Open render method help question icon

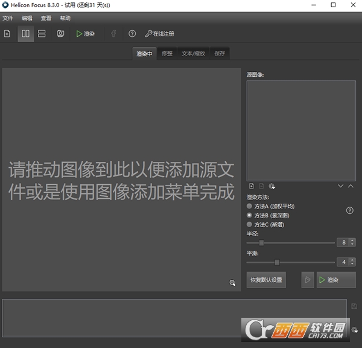click(x=350, y=210)
